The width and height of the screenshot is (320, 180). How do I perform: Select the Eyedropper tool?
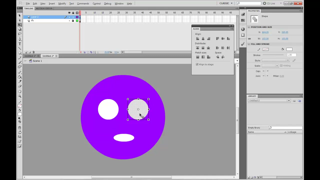pyautogui.click(x=20, y=81)
